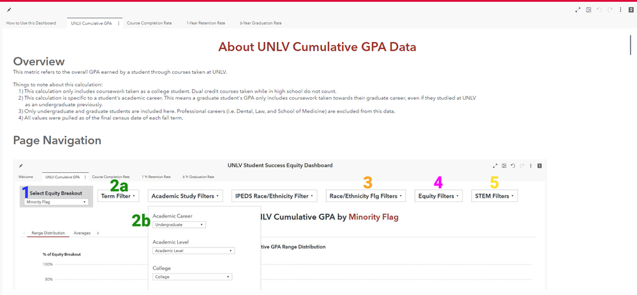This screenshot has width=637, height=295.
Task: Open the side panel layout icon in header
Action: (589, 10)
